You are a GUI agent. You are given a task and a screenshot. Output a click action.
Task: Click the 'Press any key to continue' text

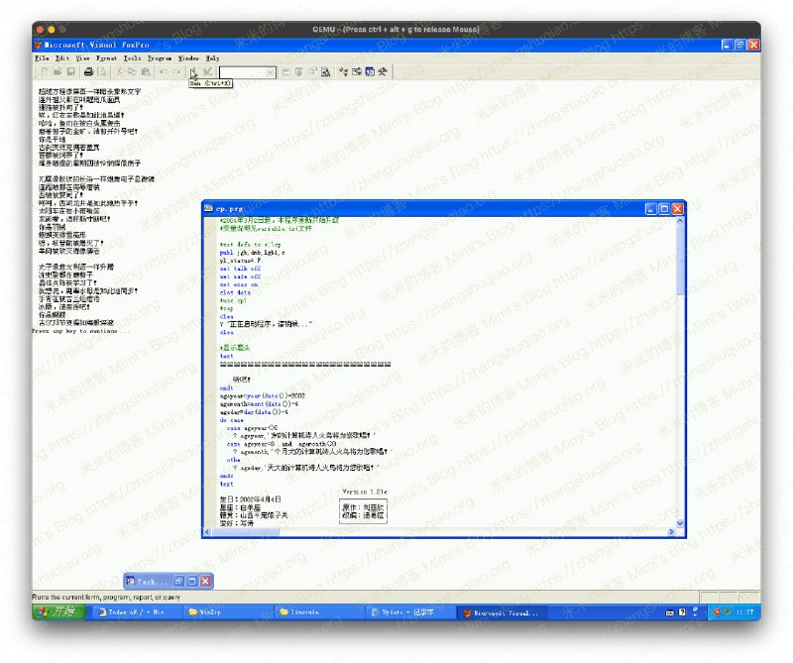81,331
